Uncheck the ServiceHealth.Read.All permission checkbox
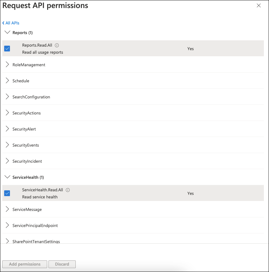This screenshot has width=269, height=272. pyautogui.click(x=7, y=193)
